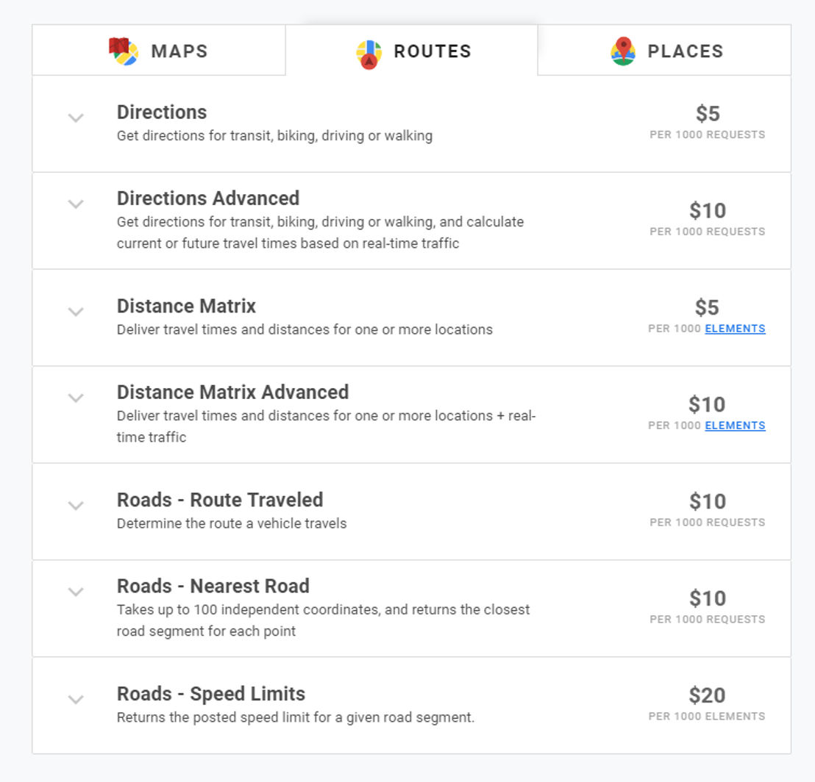Screen dimensions: 815x782
Task: Click 'current or future travel times' description line
Action: 288,243
